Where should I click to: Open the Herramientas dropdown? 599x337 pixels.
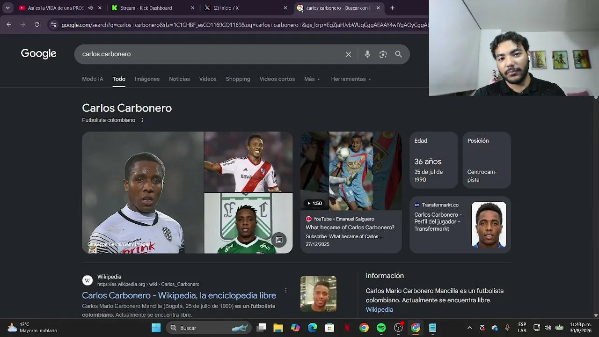click(x=351, y=79)
